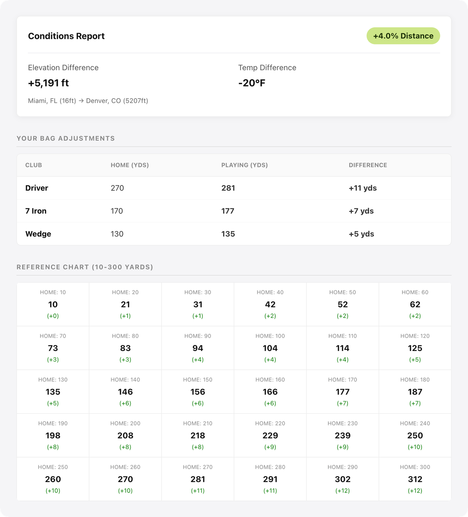Click the HOME: 240 cell showing 250

pos(415,435)
